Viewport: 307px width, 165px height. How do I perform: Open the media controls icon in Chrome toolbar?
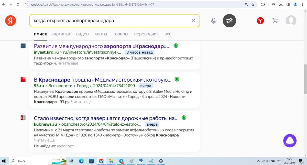tap(274, 4)
